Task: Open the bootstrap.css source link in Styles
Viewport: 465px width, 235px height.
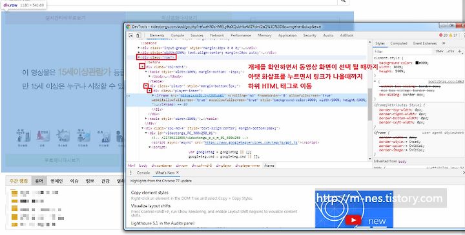Action: tap(446, 81)
